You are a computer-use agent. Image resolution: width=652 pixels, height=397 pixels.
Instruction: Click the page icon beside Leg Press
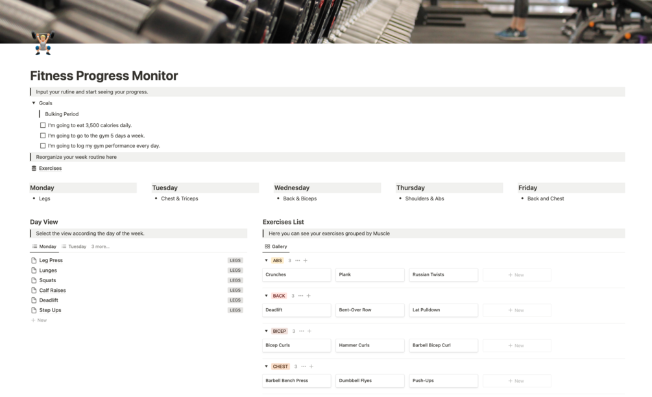[x=35, y=260]
